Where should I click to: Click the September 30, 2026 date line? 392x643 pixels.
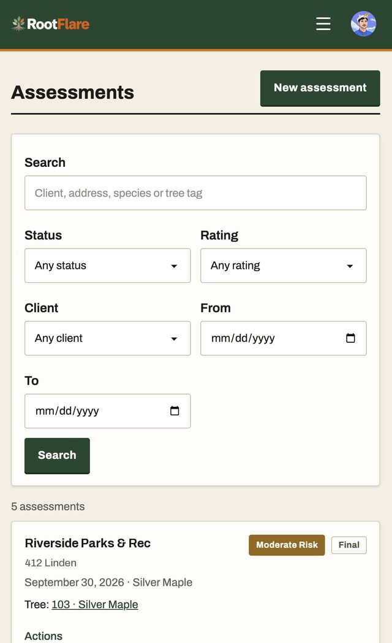[108, 582]
